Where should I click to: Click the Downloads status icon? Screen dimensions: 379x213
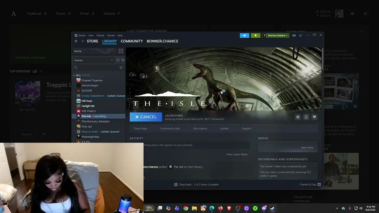coord(176,185)
